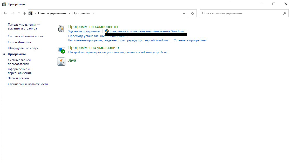Expand chevron after Программы in breadcrumb
This screenshot has height=164, width=292.
point(93,13)
